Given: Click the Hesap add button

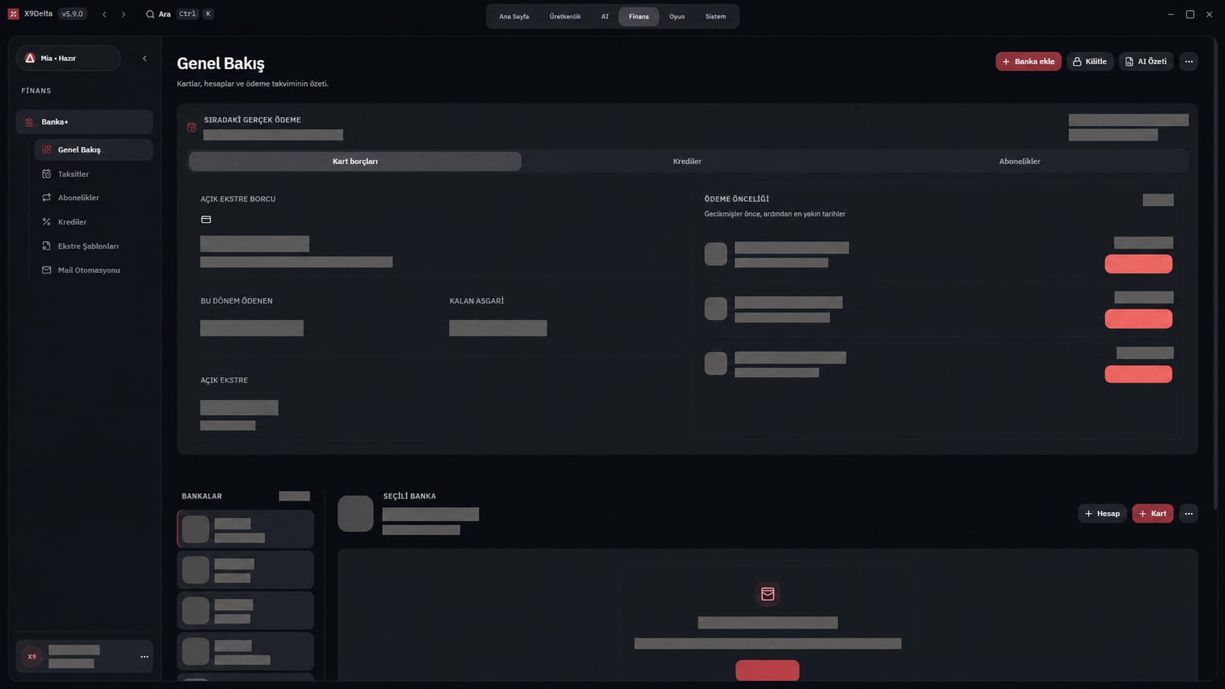Looking at the screenshot, I should pos(1102,514).
